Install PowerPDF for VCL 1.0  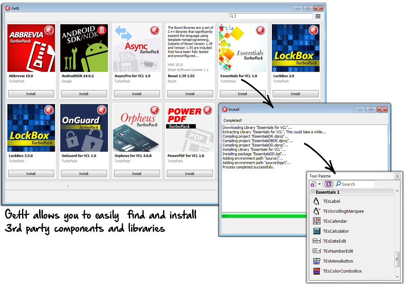coord(190,174)
